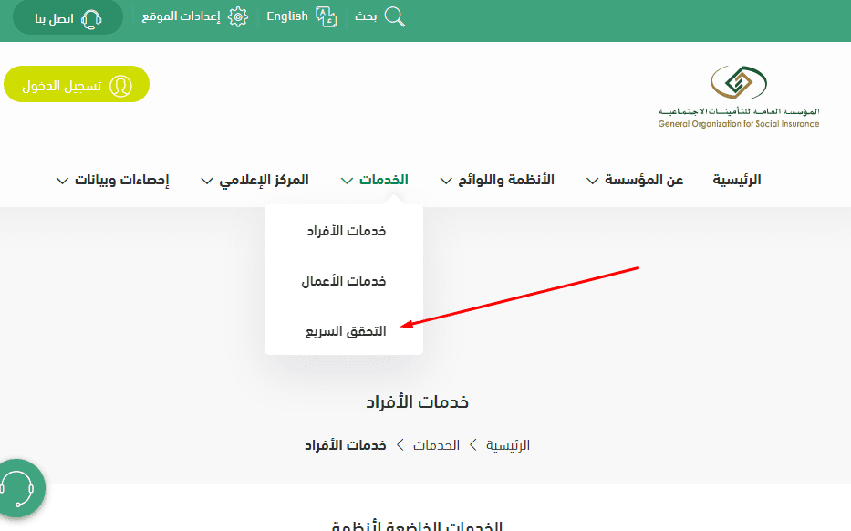Open إعدادات الموقع site settings

181,16
